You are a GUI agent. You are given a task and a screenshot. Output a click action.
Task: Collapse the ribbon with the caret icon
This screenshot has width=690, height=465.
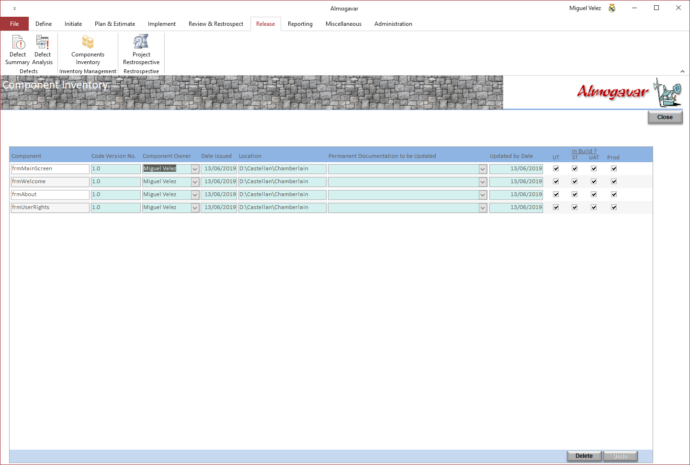click(682, 71)
